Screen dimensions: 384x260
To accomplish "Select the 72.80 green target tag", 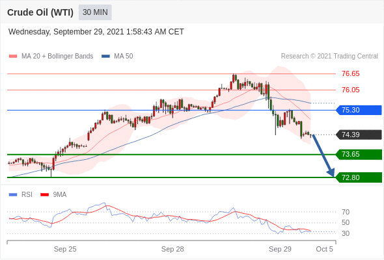I will 359,177.
